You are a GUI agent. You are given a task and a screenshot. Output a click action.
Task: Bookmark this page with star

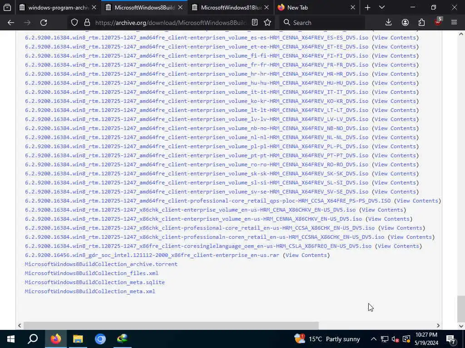click(267, 23)
